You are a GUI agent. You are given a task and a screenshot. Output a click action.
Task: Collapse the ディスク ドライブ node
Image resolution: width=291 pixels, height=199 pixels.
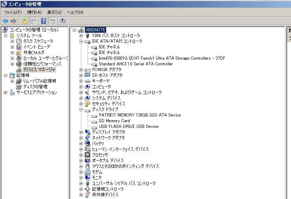point(81,109)
